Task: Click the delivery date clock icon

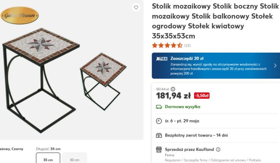Action: click(159, 121)
